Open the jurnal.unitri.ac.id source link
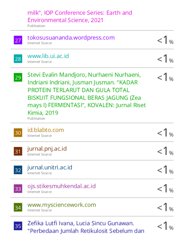187x243 pixels. coord(50,167)
